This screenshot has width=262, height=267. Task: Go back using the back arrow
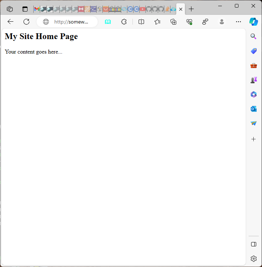coord(10,22)
